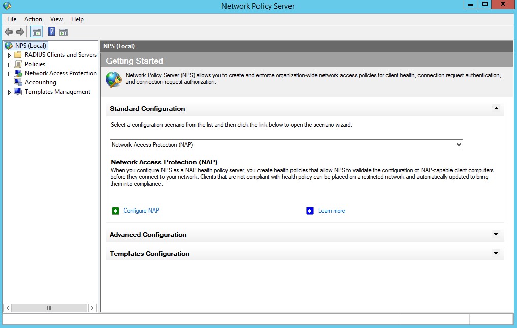Collapse the Standard Configuration section
The width and height of the screenshot is (517, 328).
click(x=496, y=108)
